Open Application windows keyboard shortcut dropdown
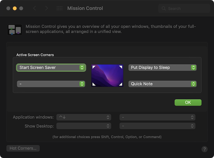 pos(84,117)
